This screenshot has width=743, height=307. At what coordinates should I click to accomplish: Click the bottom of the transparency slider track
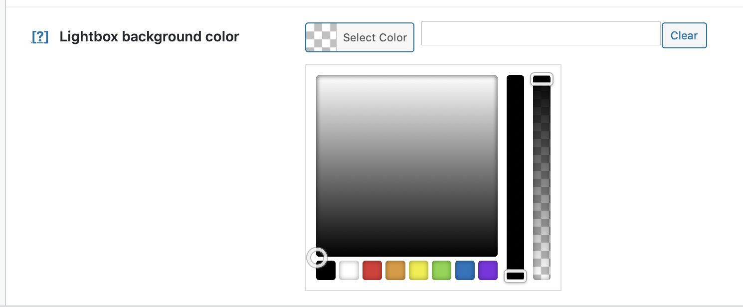coord(542,272)
